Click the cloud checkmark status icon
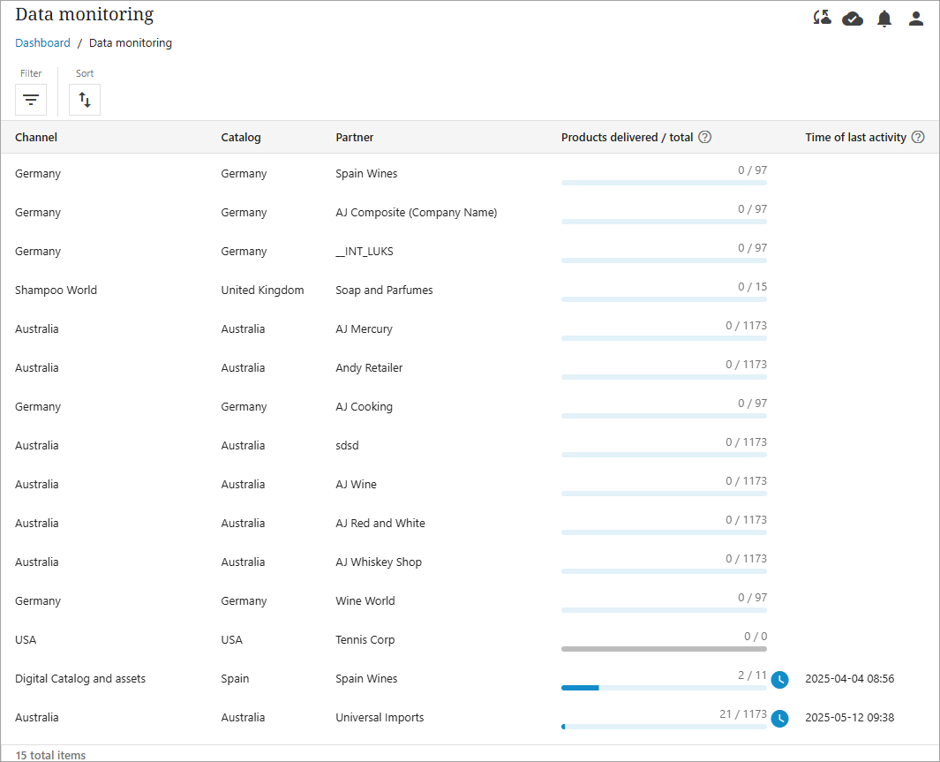940x762 pixels. click(853, 19)
